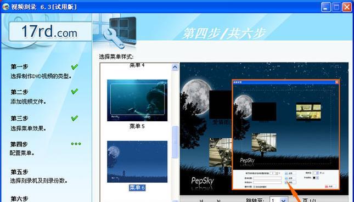Click the 选择菜单样式 label
The width and height of the screenshot is (354, 202).
tap(116, 57)
